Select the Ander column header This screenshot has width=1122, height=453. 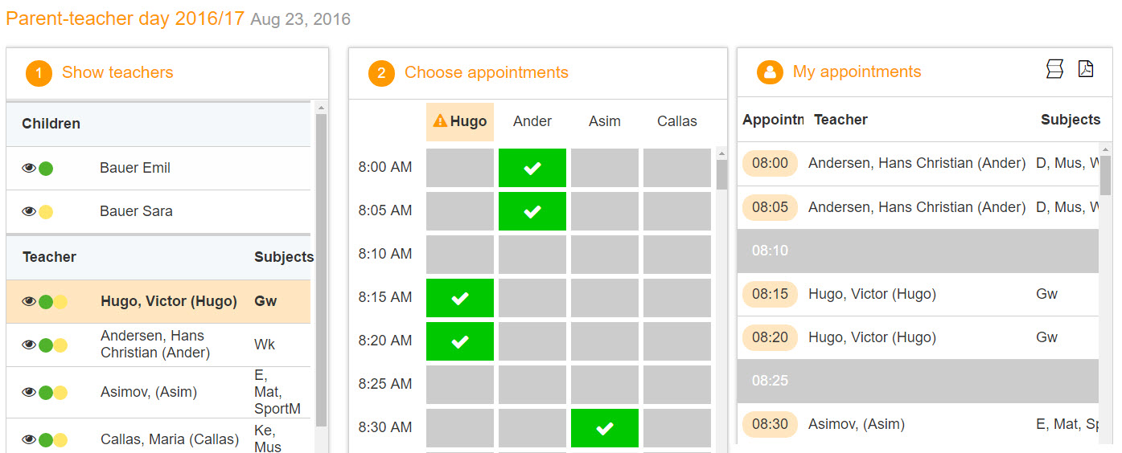pos(532,121)
